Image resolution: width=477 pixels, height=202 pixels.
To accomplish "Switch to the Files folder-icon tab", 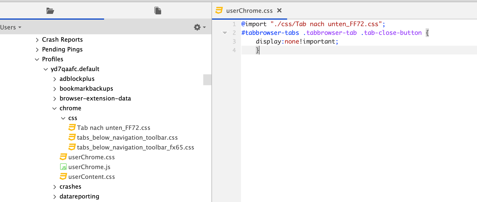I will coord(50,11).
